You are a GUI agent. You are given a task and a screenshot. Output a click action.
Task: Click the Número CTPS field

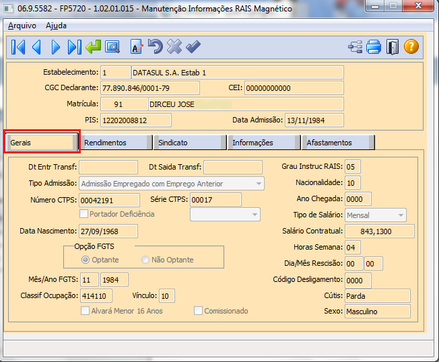click(x=109, y=201)
